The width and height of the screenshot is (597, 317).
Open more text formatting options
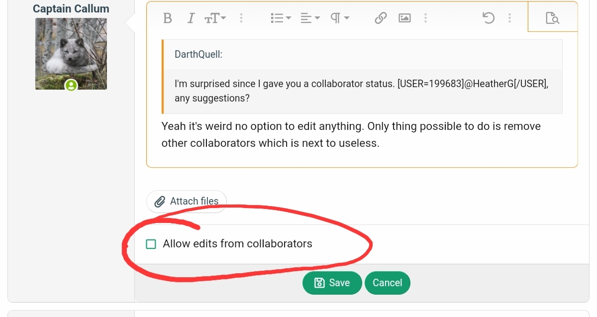[x=241, y=18]
